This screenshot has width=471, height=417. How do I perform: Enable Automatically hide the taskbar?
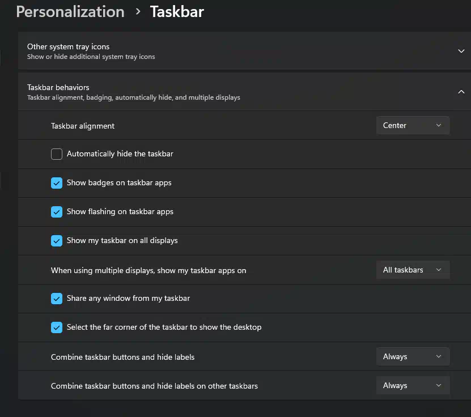[x=57, y=154]
